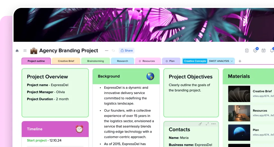The image size is (274, 147).
Task: Click the briefcase project emoji icon
Action: click(34, 51)
